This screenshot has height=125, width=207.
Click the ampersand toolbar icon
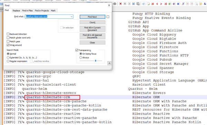click(205, 4)
